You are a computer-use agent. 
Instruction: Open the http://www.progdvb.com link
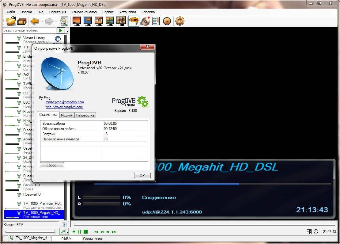pos(64,107)
